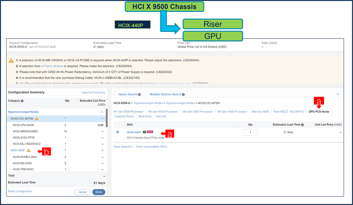Click warning icon next to HCIX-440P in summary

click(x=28, y=150)
